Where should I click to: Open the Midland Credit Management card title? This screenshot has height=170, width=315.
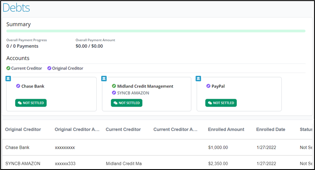pyautogui.click(x=145, y=86)
